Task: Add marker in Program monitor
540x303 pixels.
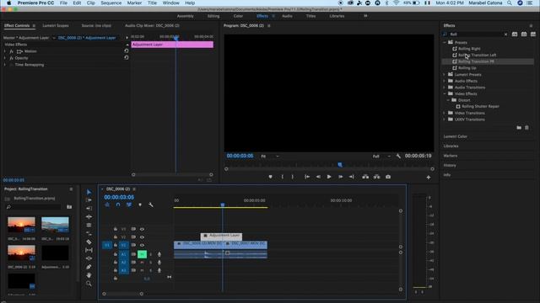Action: pyautogui.click(x=270, y=177)
